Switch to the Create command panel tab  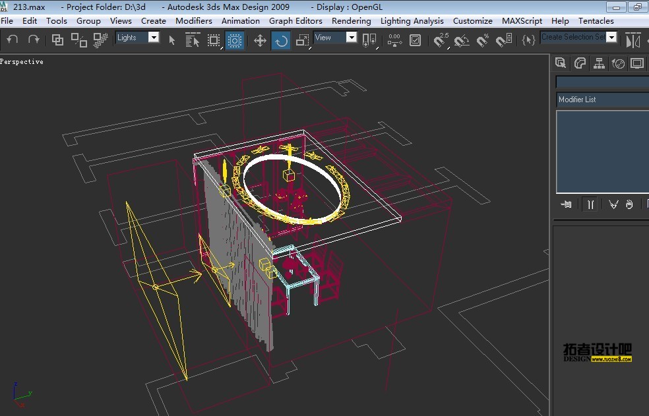click(561, 63)
